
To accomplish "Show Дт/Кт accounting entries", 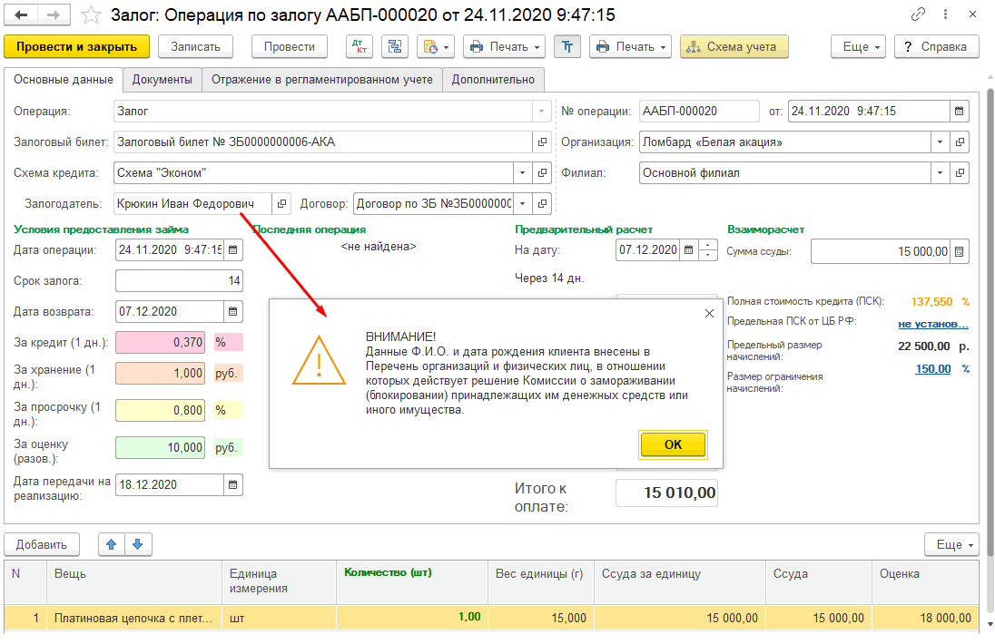I will coord(360,47).
